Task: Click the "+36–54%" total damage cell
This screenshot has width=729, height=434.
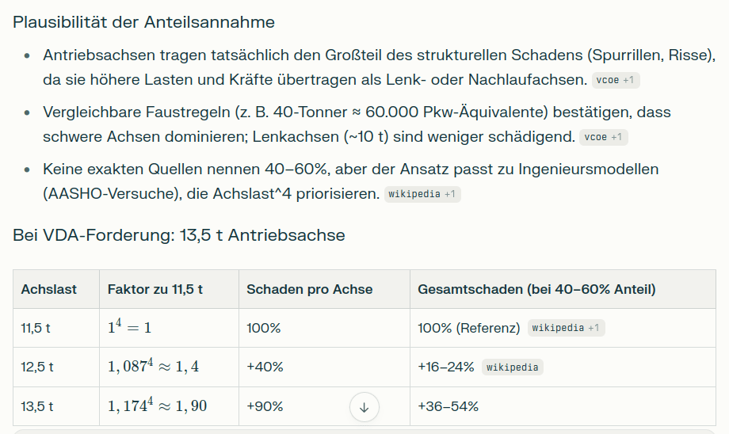Action: (x=448, y=406)
